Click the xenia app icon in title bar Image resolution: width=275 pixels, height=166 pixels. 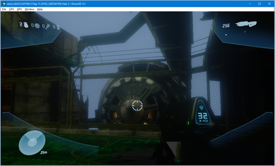pyautogui.click(x=4, y=4)
